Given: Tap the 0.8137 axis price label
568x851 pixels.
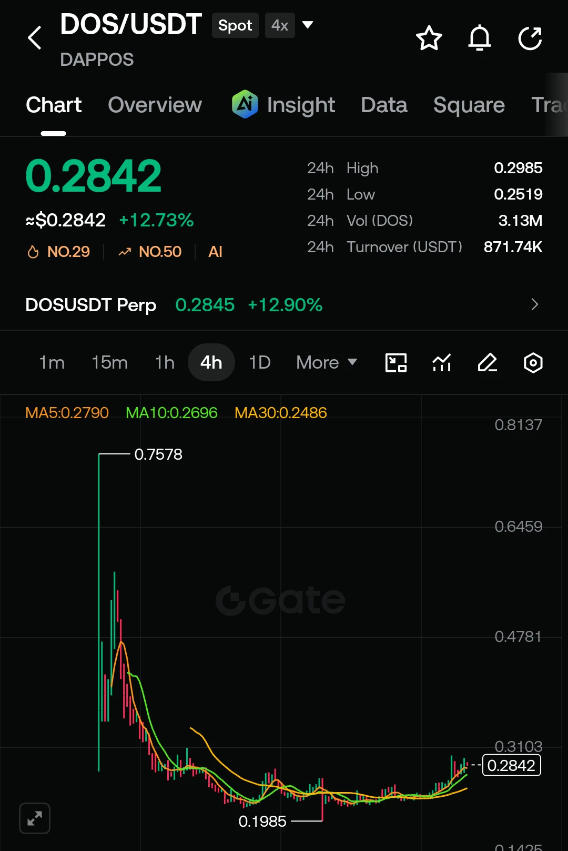Looking at the screenshot, I should coord(518,424).
